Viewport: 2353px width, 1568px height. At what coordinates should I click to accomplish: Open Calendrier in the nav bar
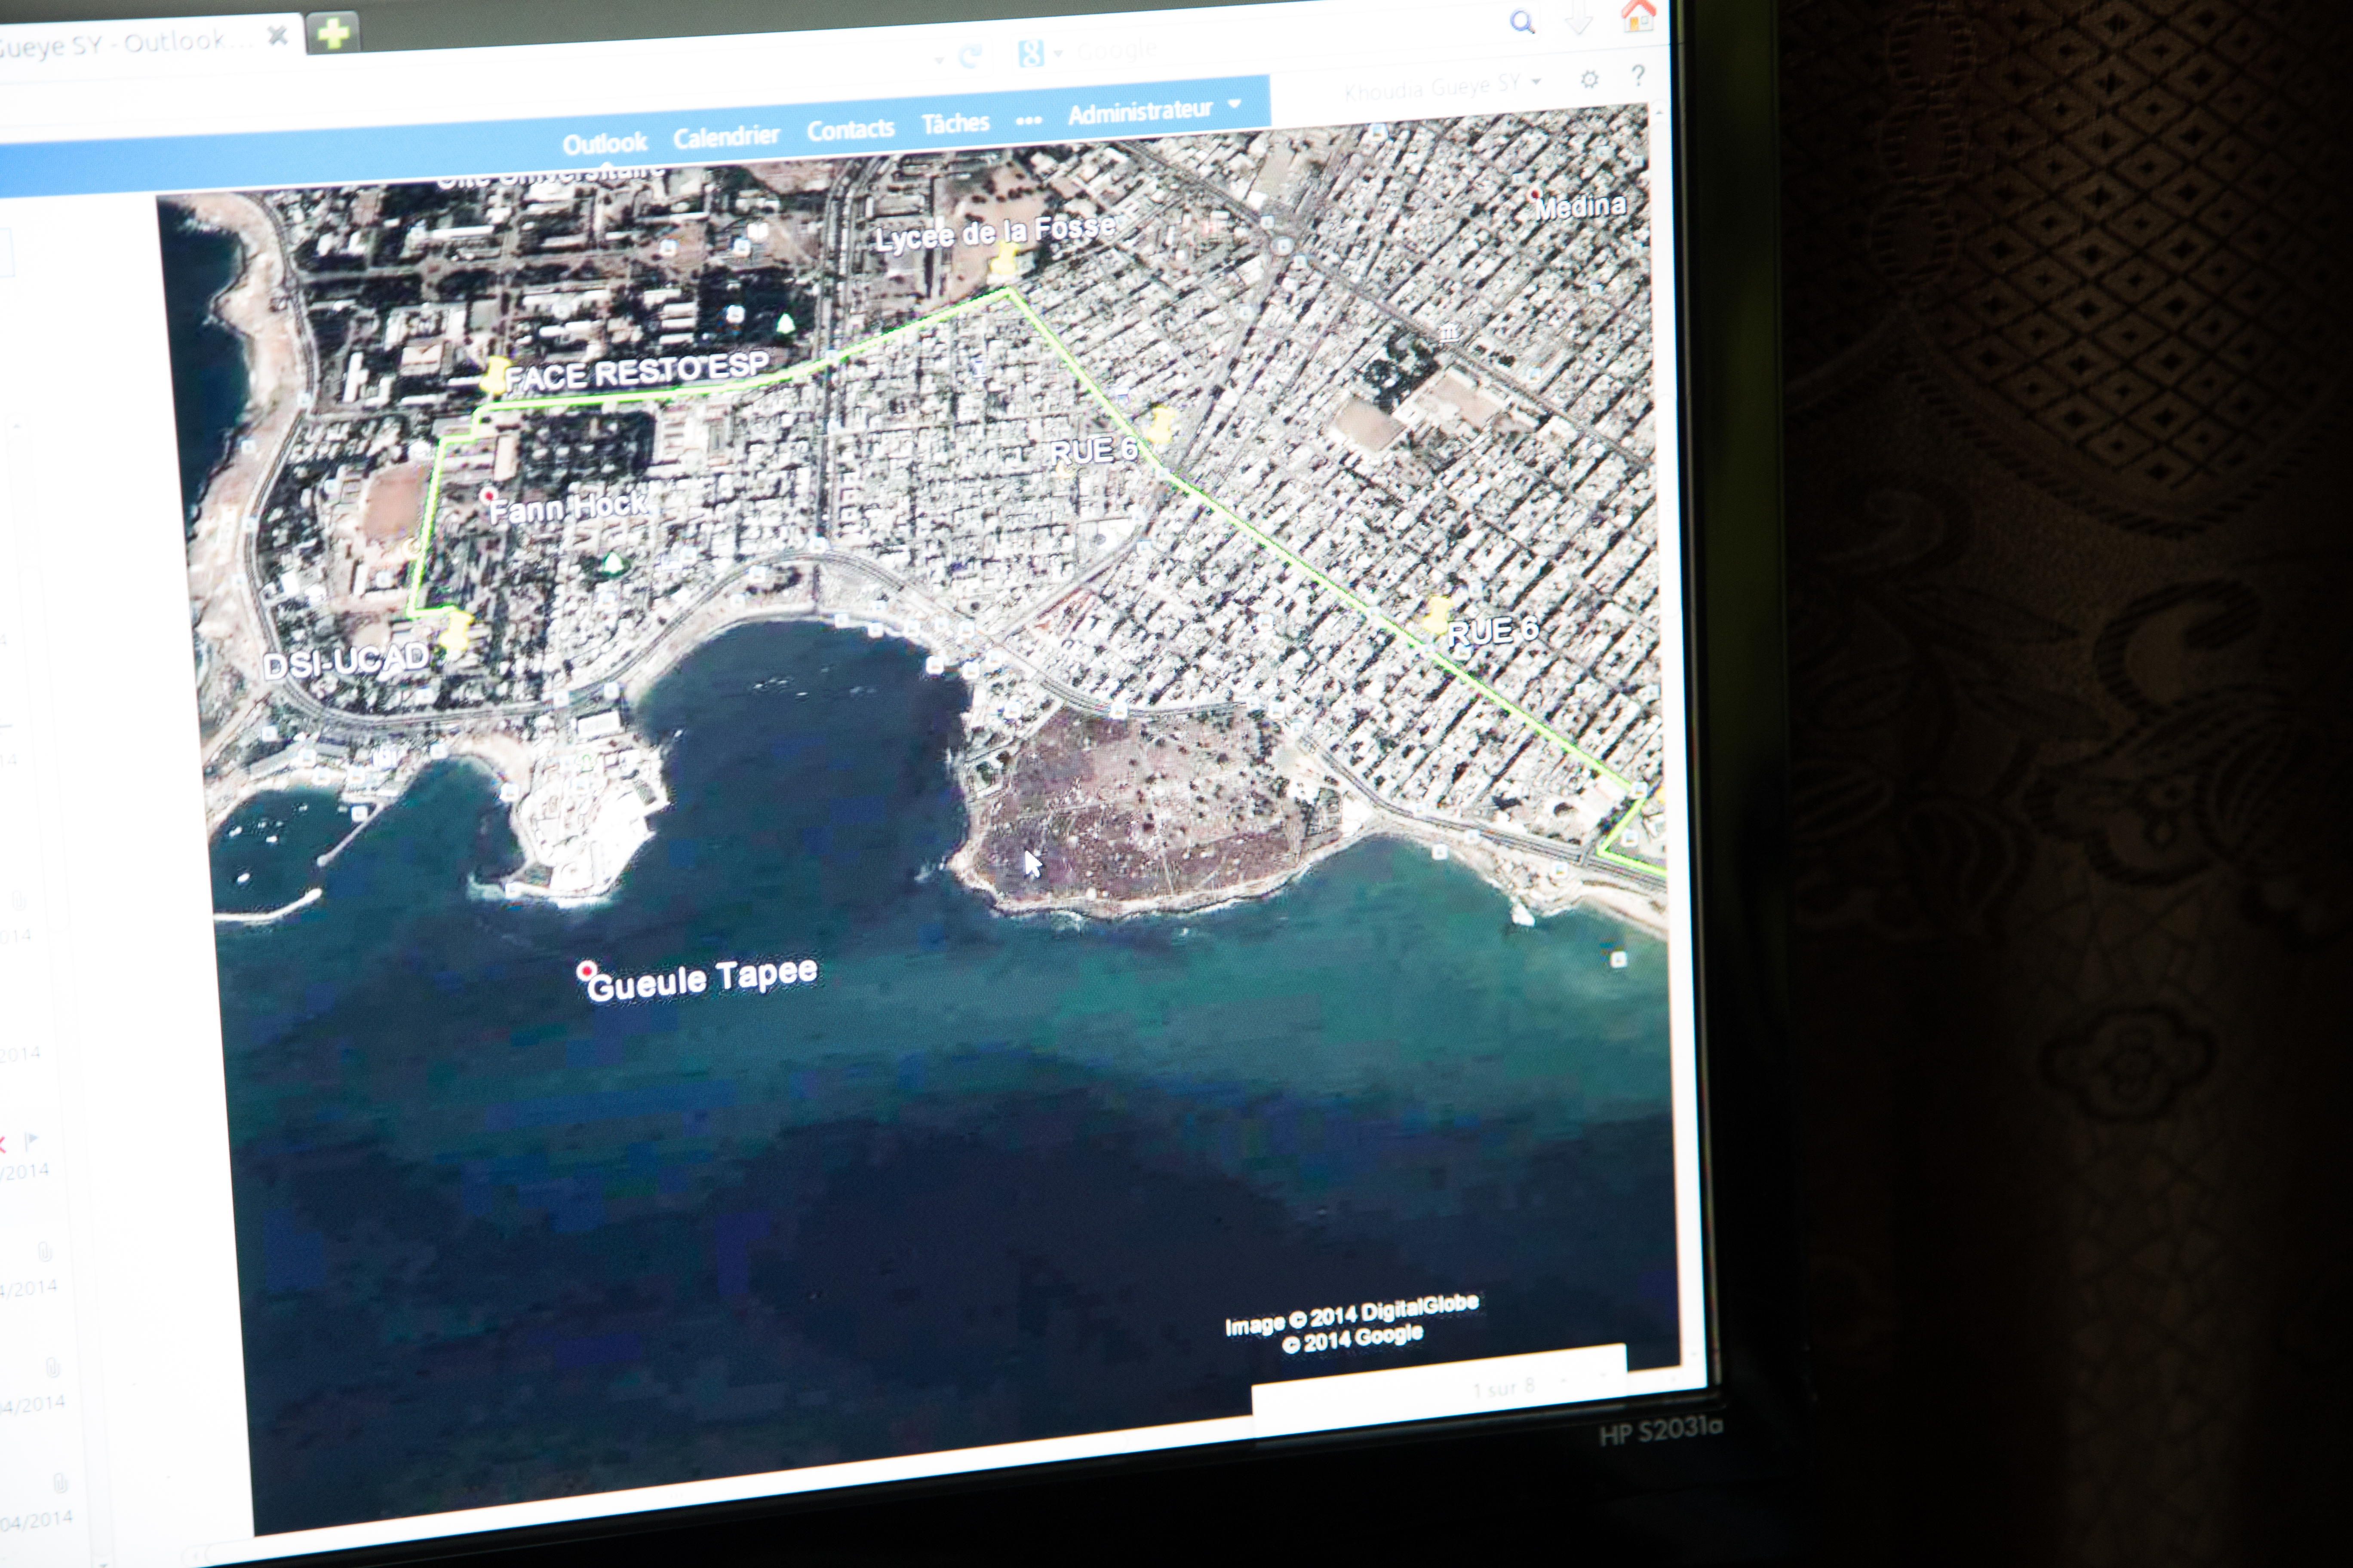tap(725, 136)
